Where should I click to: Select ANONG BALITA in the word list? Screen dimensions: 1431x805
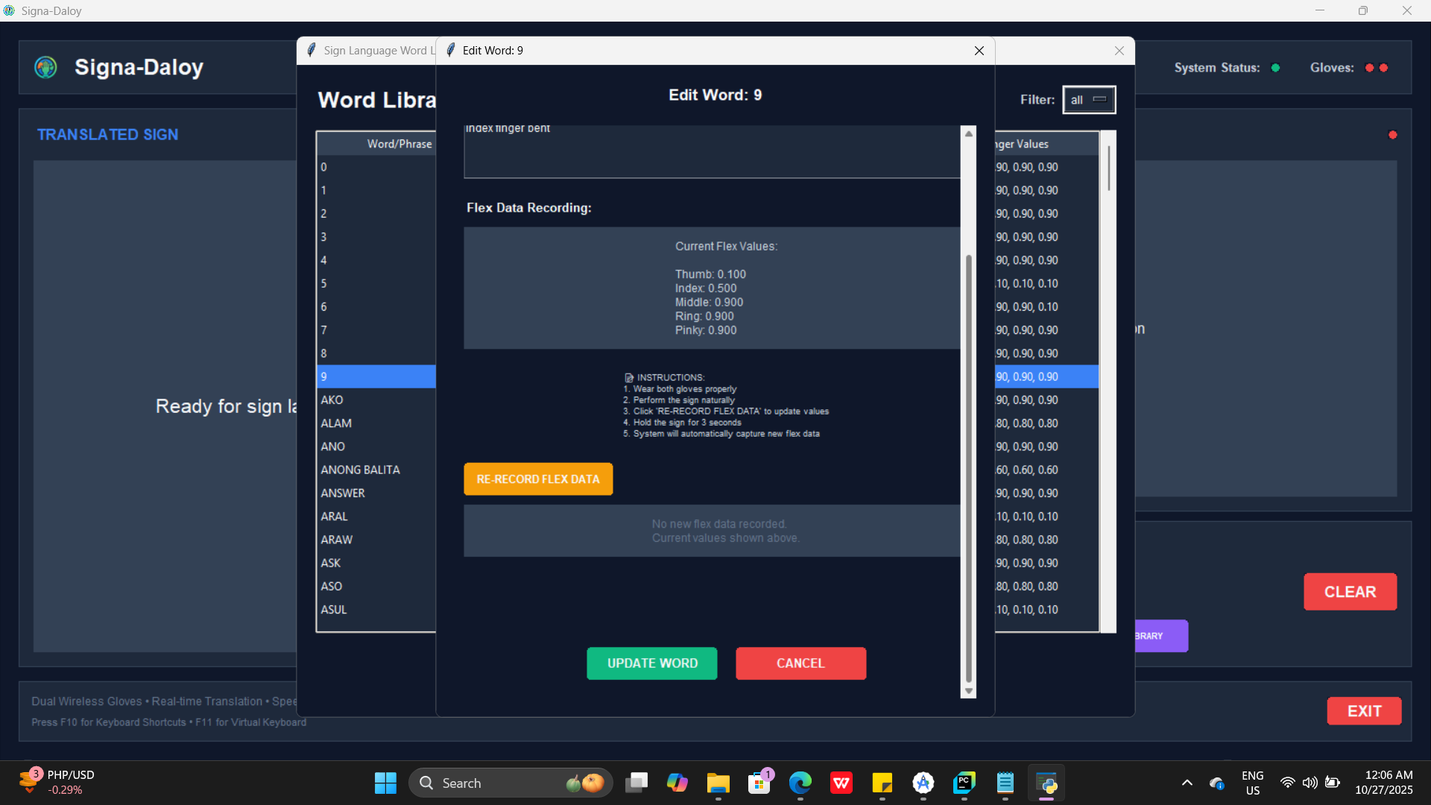coord(361,470)
